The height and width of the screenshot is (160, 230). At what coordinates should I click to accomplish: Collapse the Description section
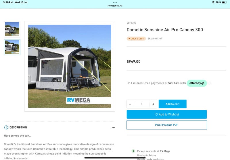coord(113,127)
